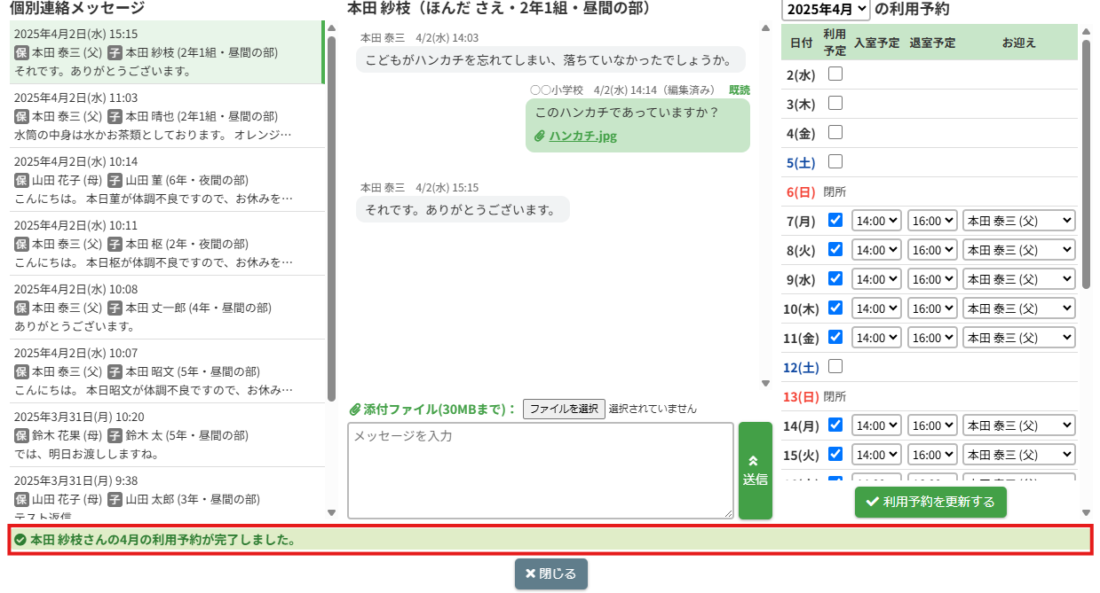Expand the お迎え pickup dropdown for 10(木)
The width and height of the screenshot is (1100, 593).
click(x=1018, y=308)
